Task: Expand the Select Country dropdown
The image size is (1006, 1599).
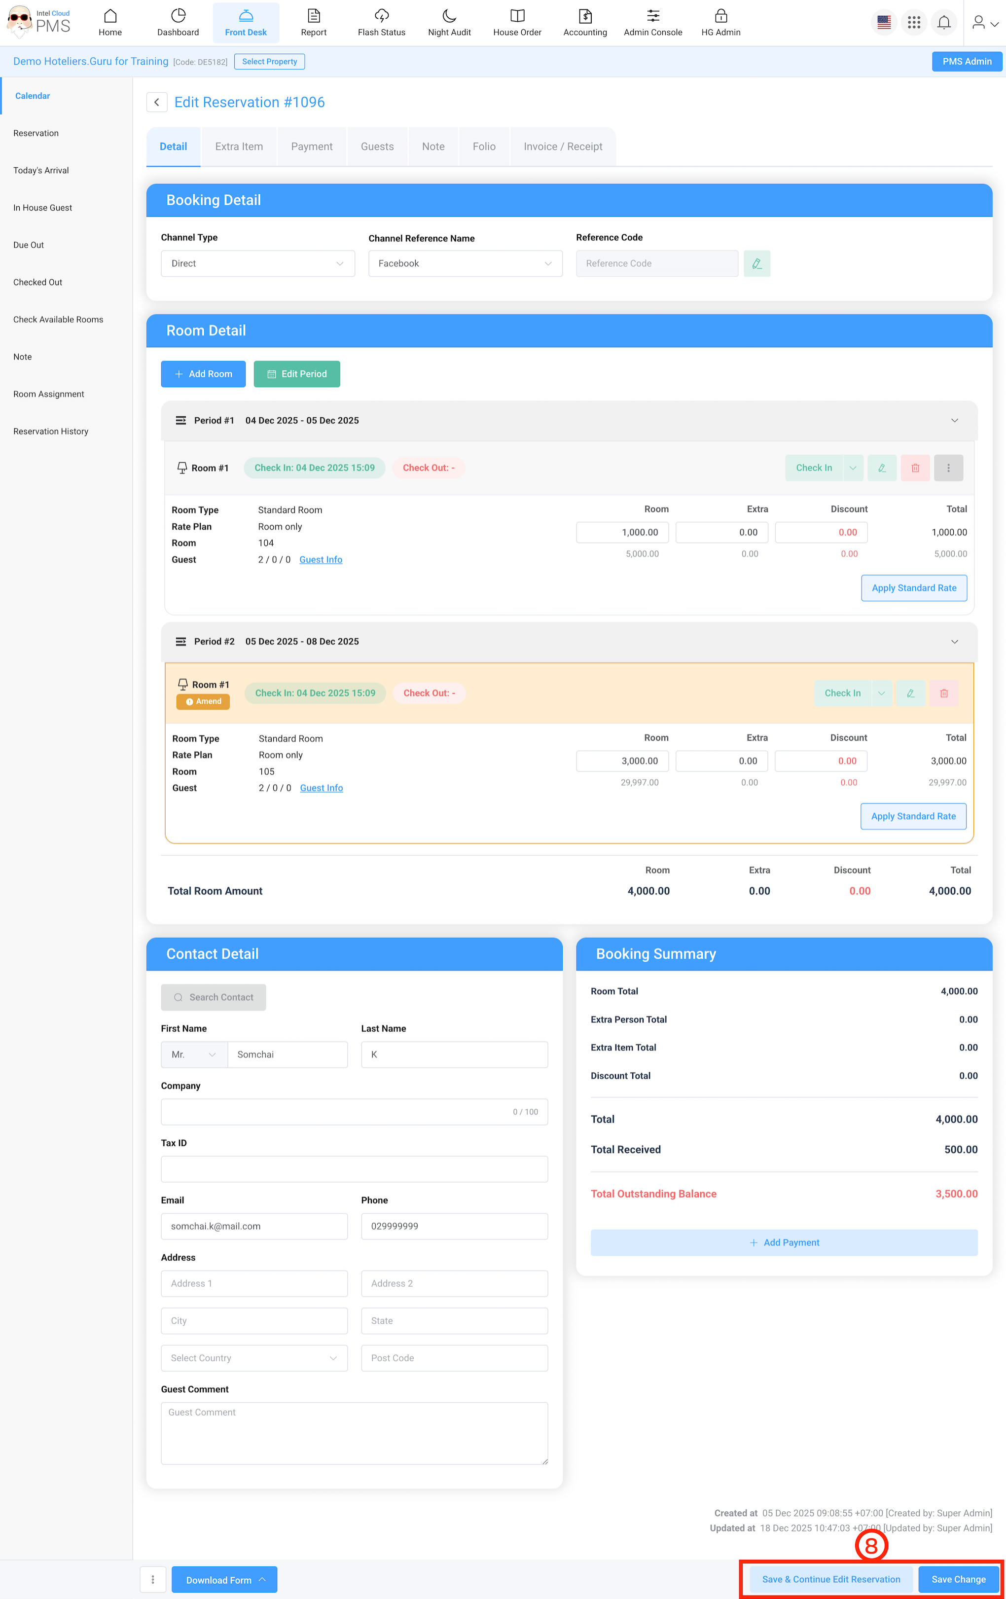Action: click(x=253, y=1358)
